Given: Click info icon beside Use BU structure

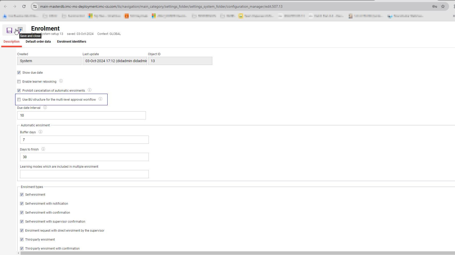Looking at the screenshot, I should tap(100, 99).
